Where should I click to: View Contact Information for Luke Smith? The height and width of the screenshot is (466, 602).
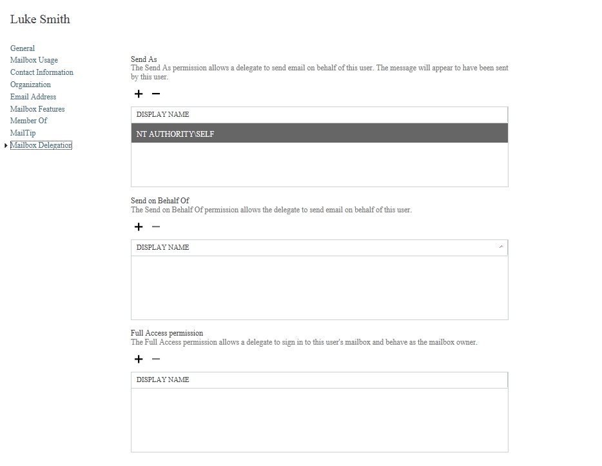click(41, 72)
